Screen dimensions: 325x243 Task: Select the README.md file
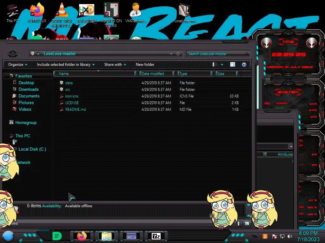[x=76, y=109]
